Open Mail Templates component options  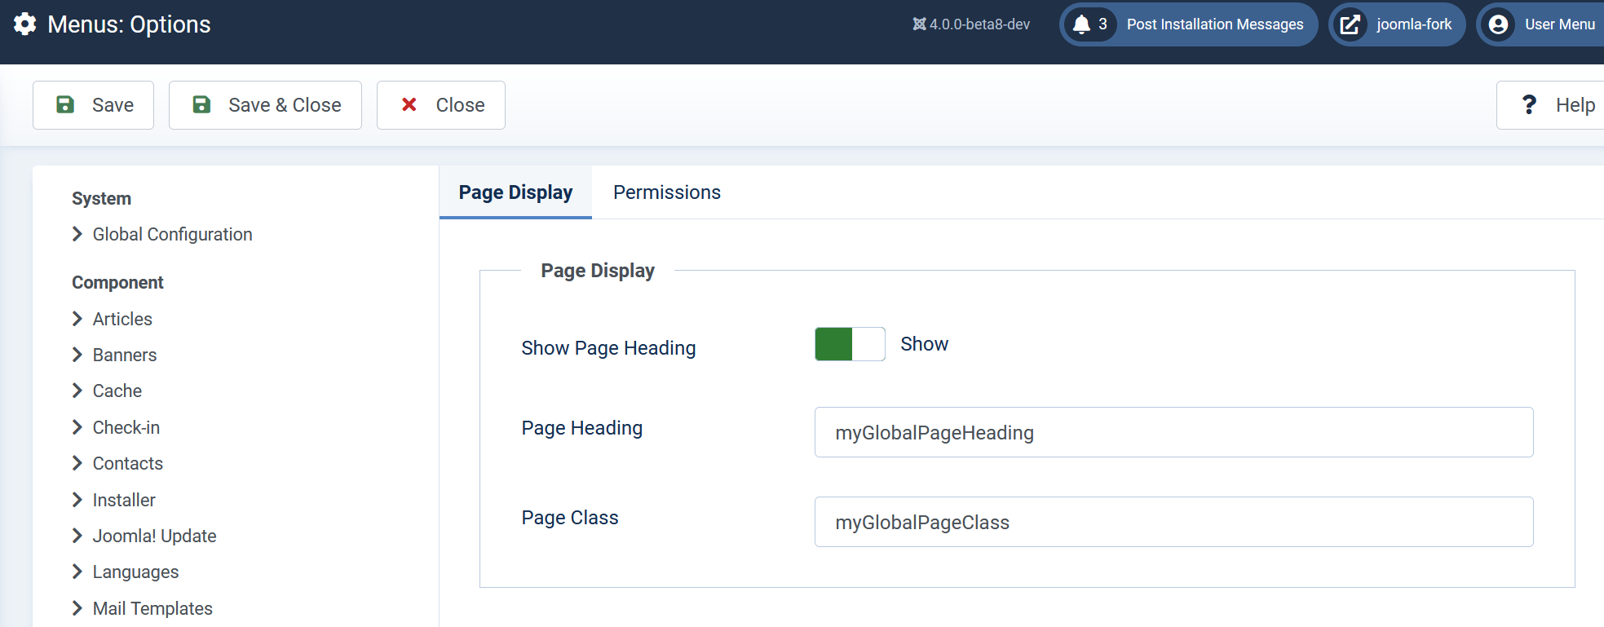click(x=152, y=608)
